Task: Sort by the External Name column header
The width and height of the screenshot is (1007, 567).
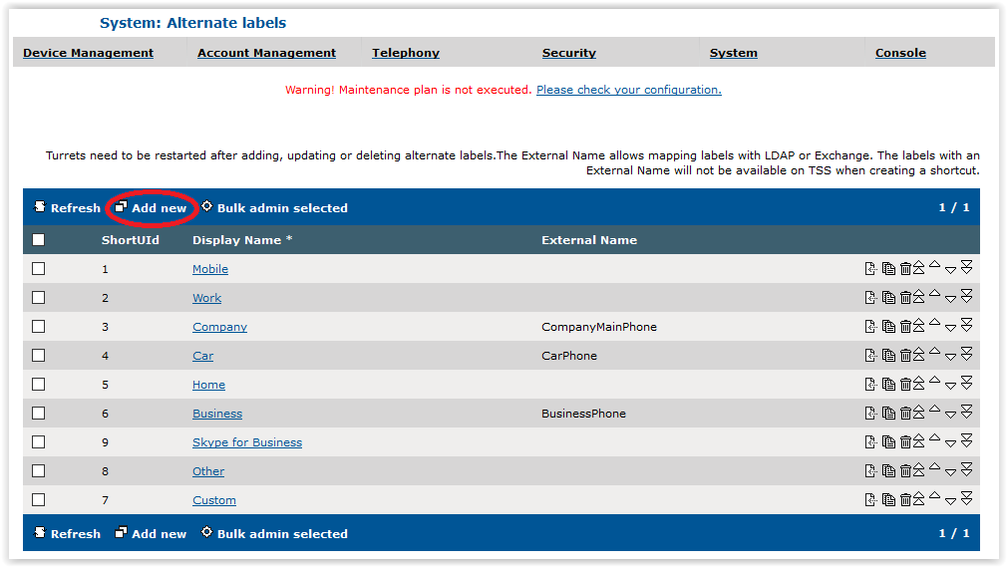Action: (x=589, y=239)
